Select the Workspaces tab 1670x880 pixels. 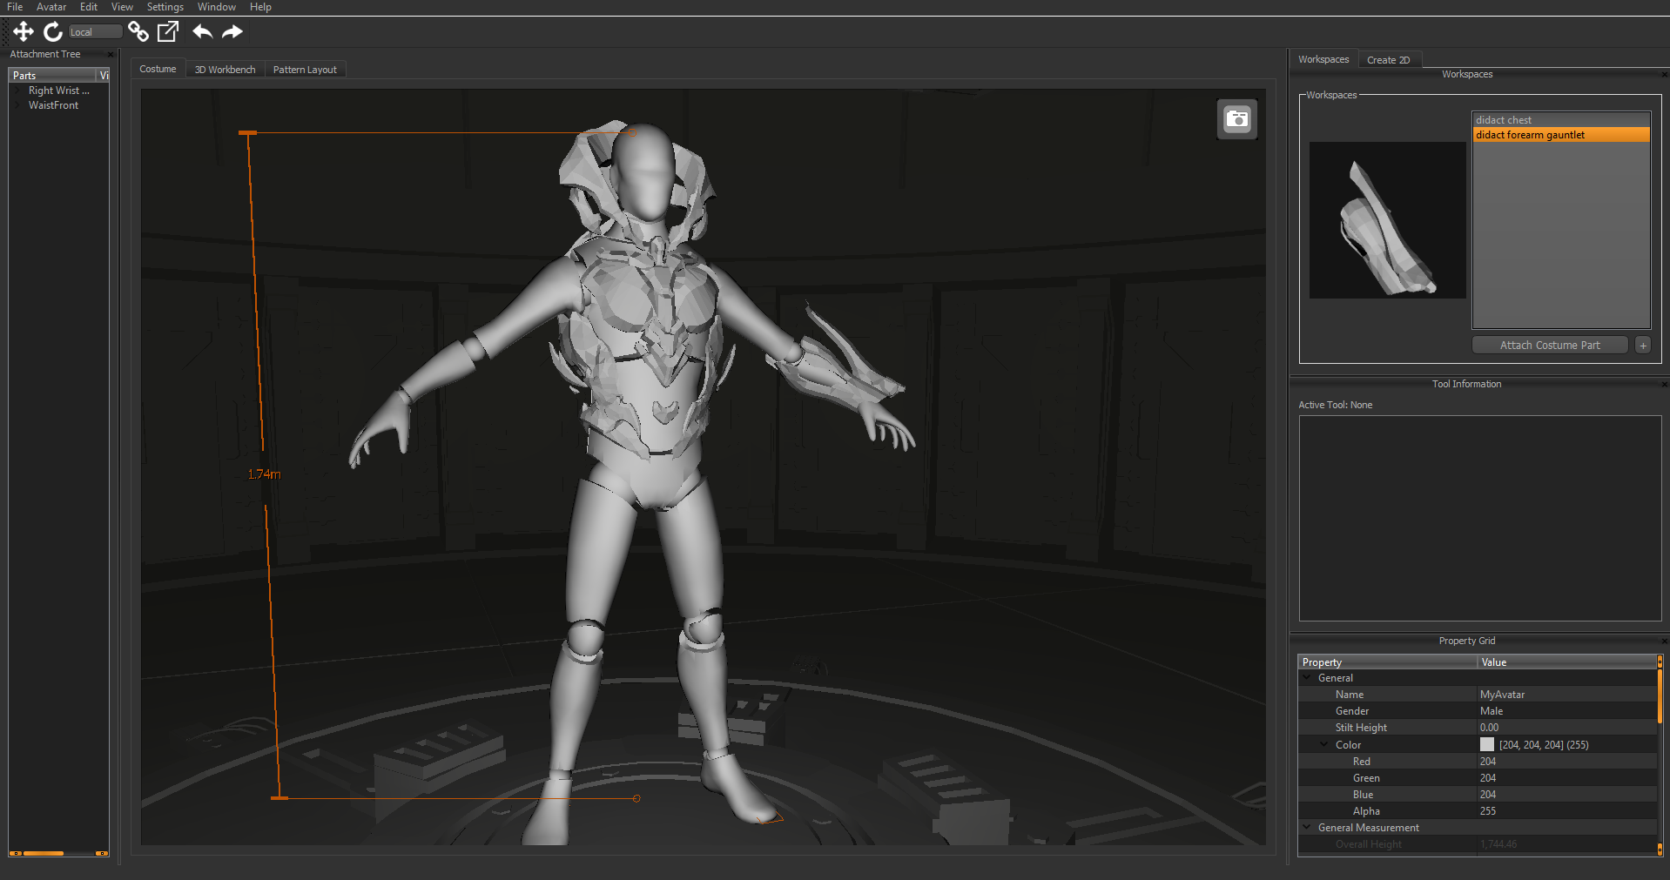[1323, 60]
